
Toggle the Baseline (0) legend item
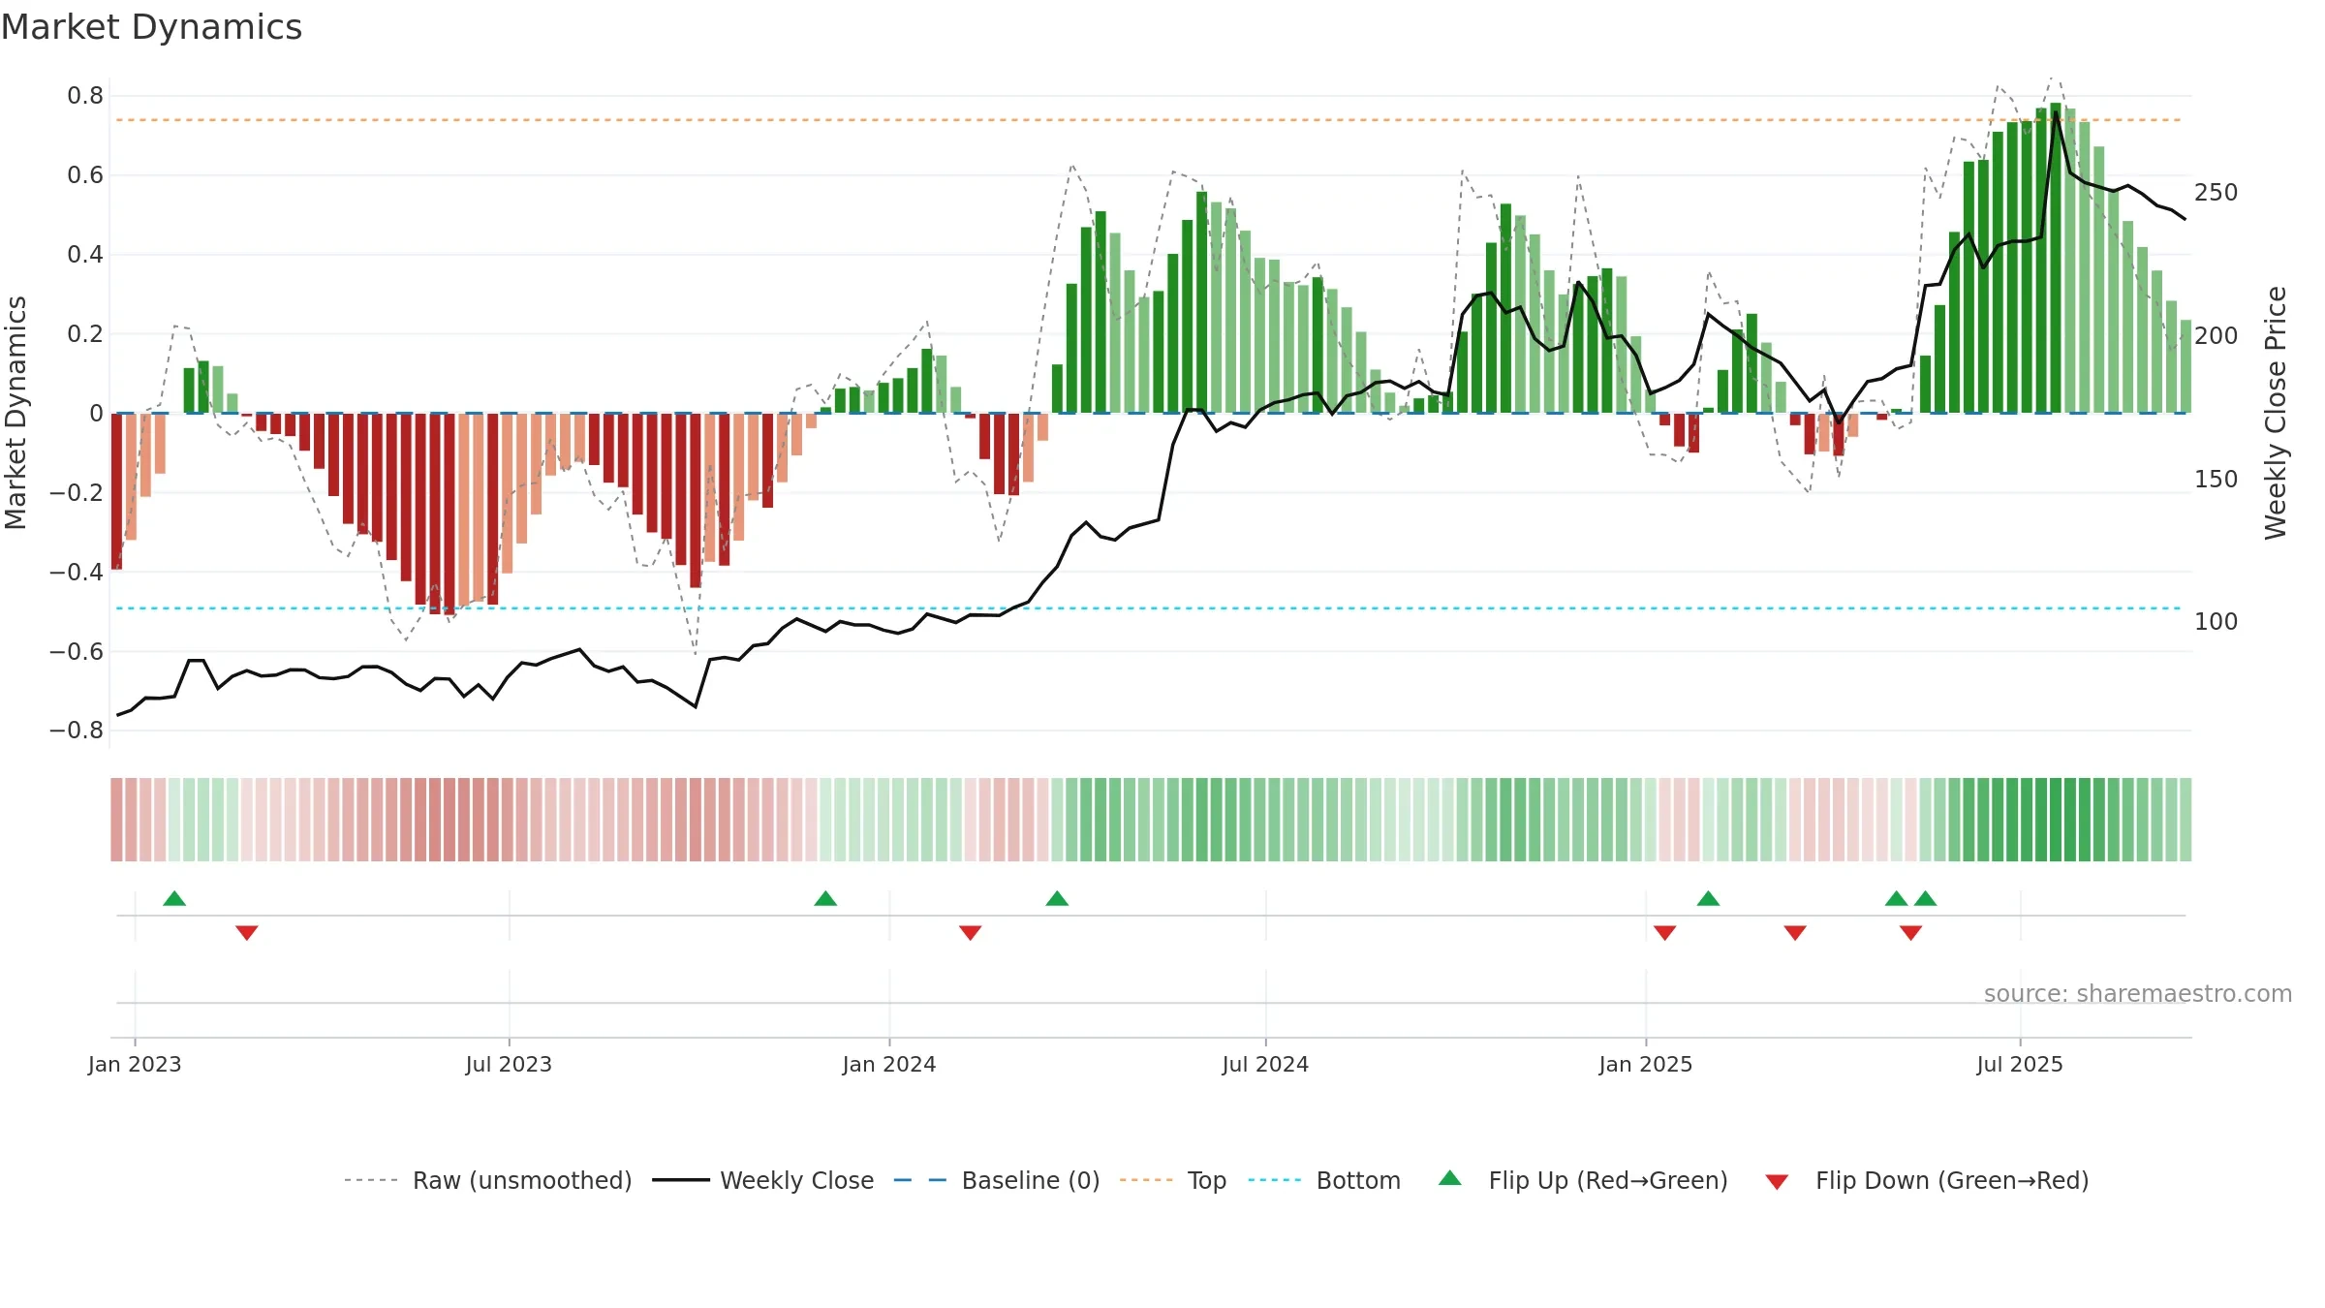[x=997, y=1180]
